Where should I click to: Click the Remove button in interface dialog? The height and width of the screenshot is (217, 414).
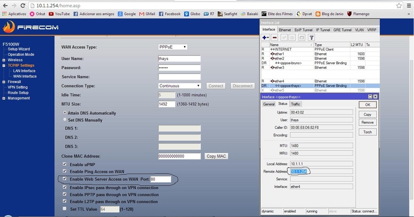tap(367, 122)
